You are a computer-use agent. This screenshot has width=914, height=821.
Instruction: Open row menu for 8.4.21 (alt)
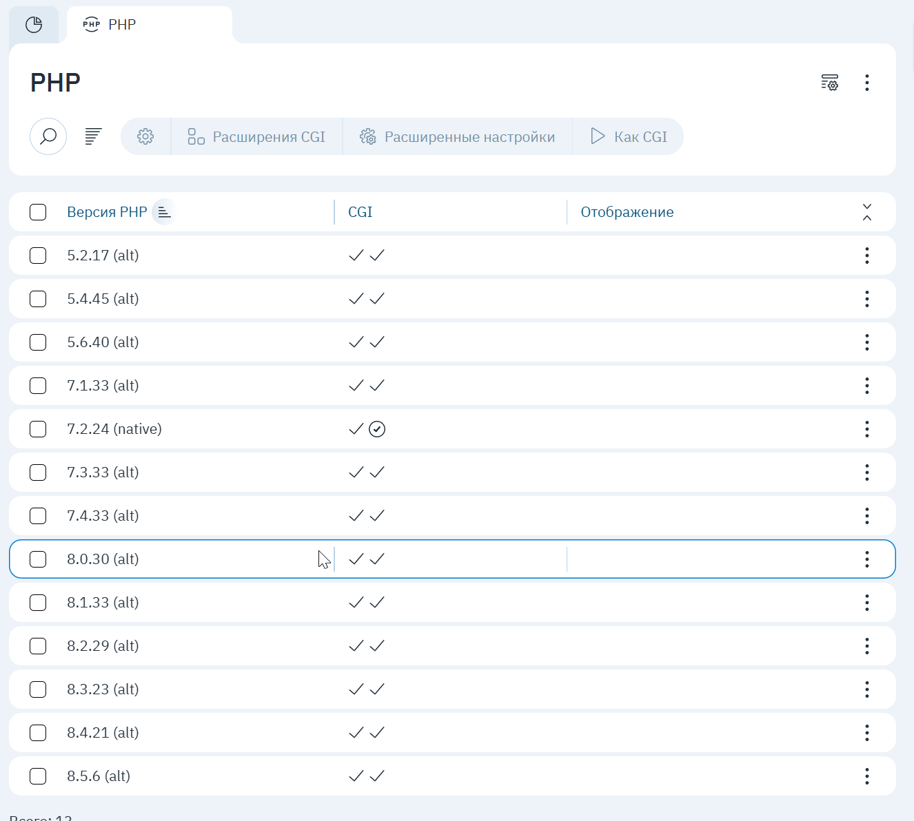(x=867, y=733)
